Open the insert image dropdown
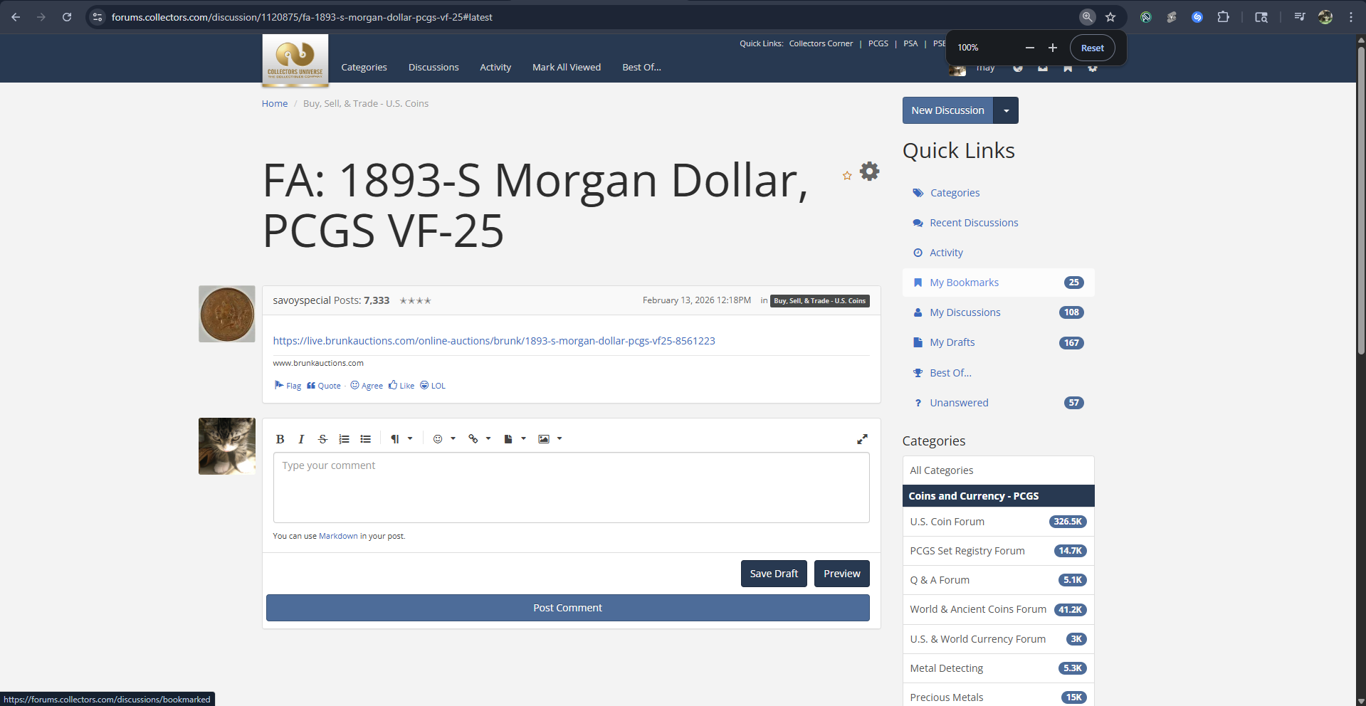Viewport: 1366px width, 706px height. click(x=550, y=439)
